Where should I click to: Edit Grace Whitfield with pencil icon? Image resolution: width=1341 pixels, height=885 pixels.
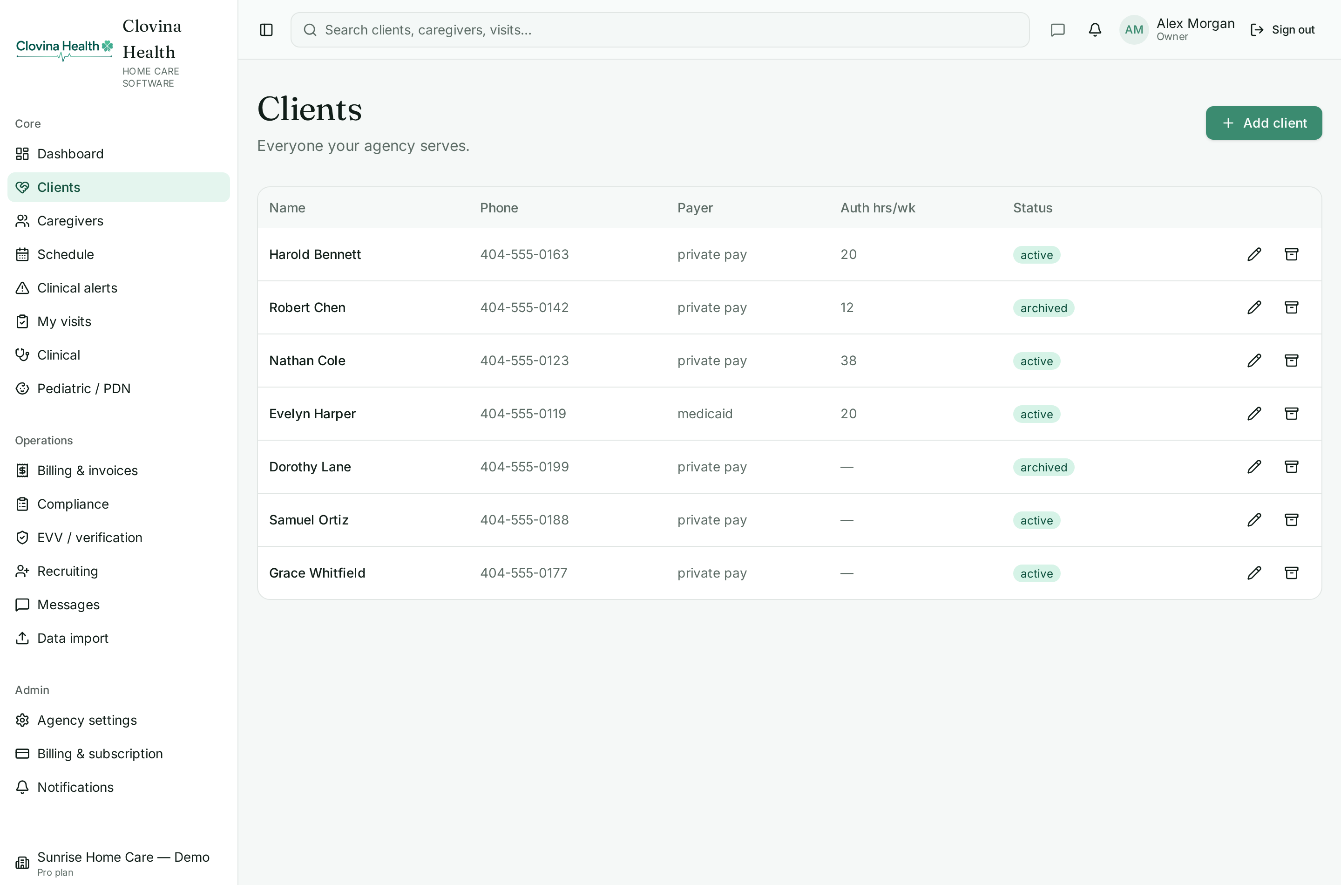1254,573
